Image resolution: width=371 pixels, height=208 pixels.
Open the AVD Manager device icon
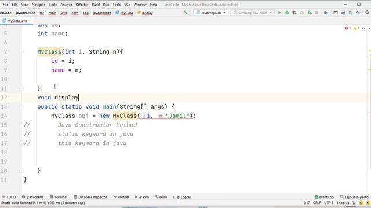click(x=350, y=13)
